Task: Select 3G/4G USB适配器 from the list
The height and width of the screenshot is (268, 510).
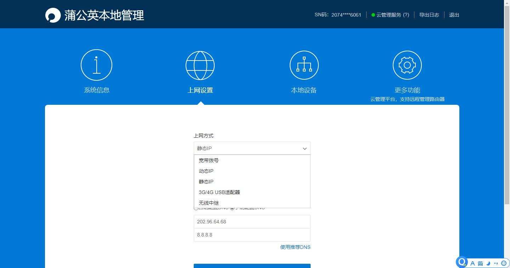Action: coord(219,192)
